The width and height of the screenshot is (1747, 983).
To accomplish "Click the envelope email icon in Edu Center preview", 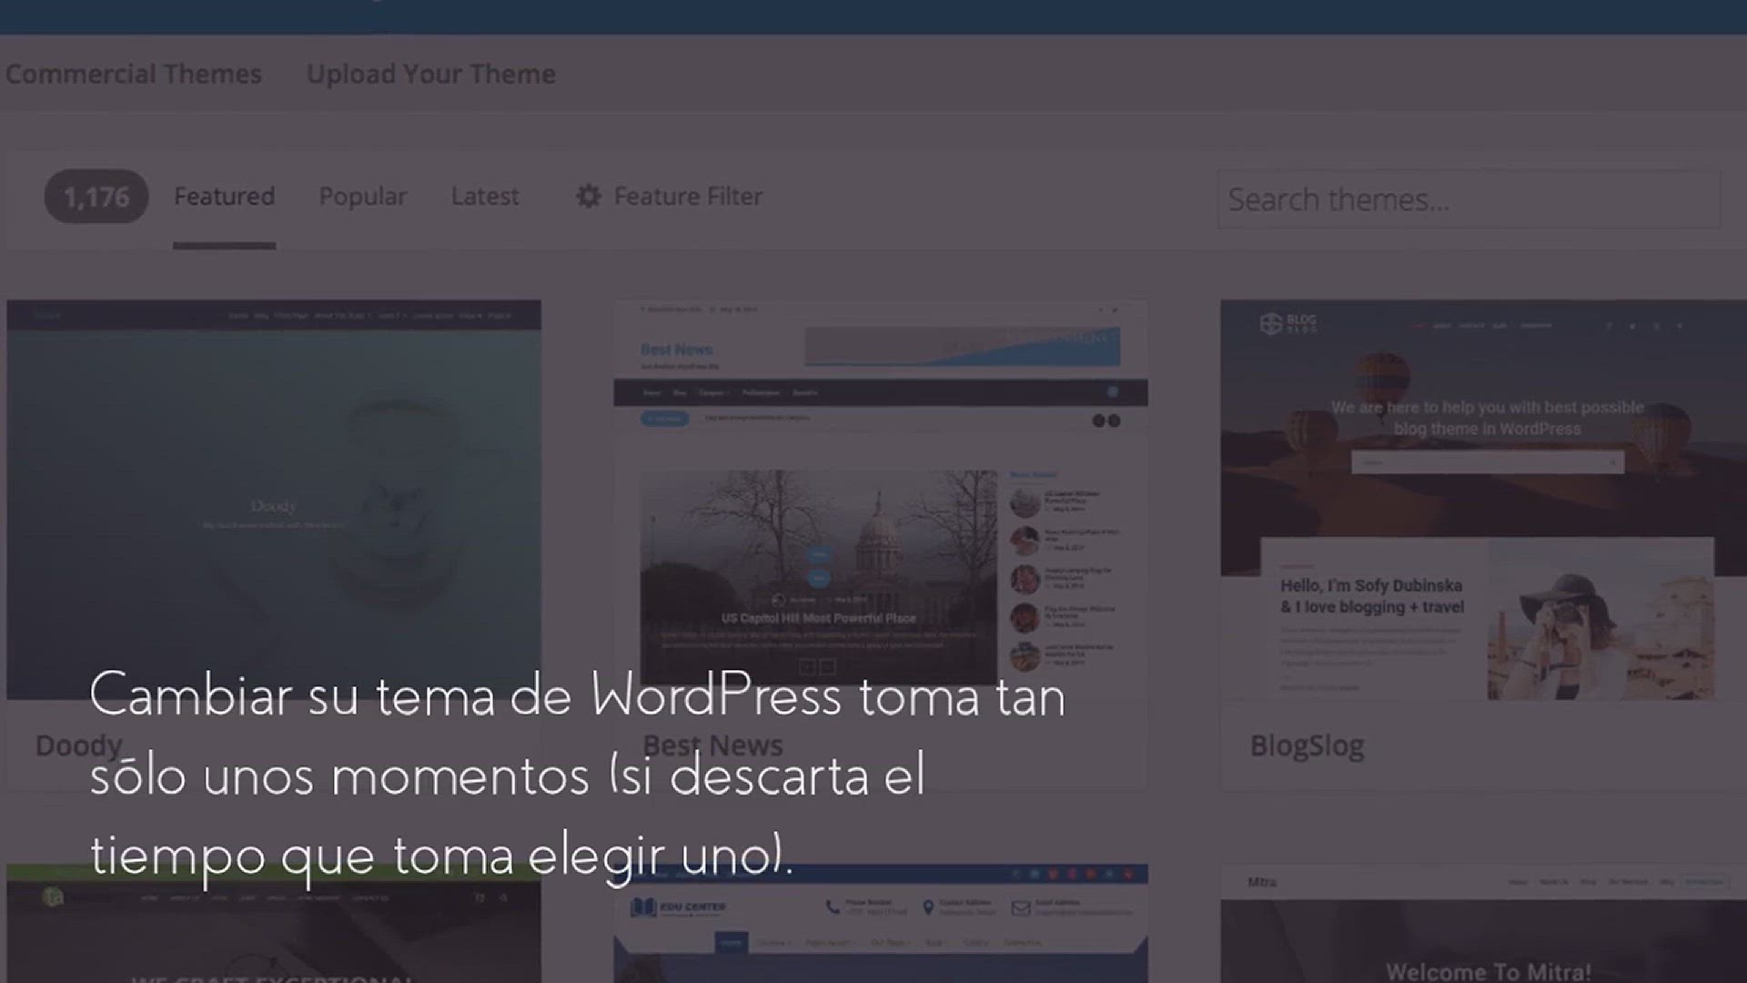I will click(1020, 907).
